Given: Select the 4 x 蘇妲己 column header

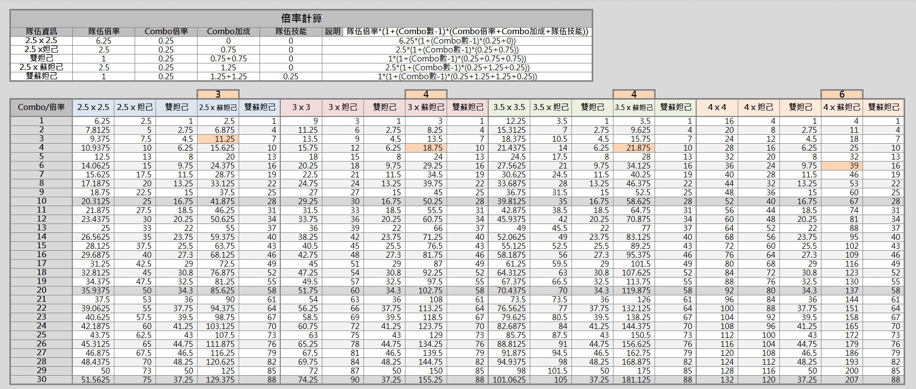Looking at the screenshot, I should [842, 107].
